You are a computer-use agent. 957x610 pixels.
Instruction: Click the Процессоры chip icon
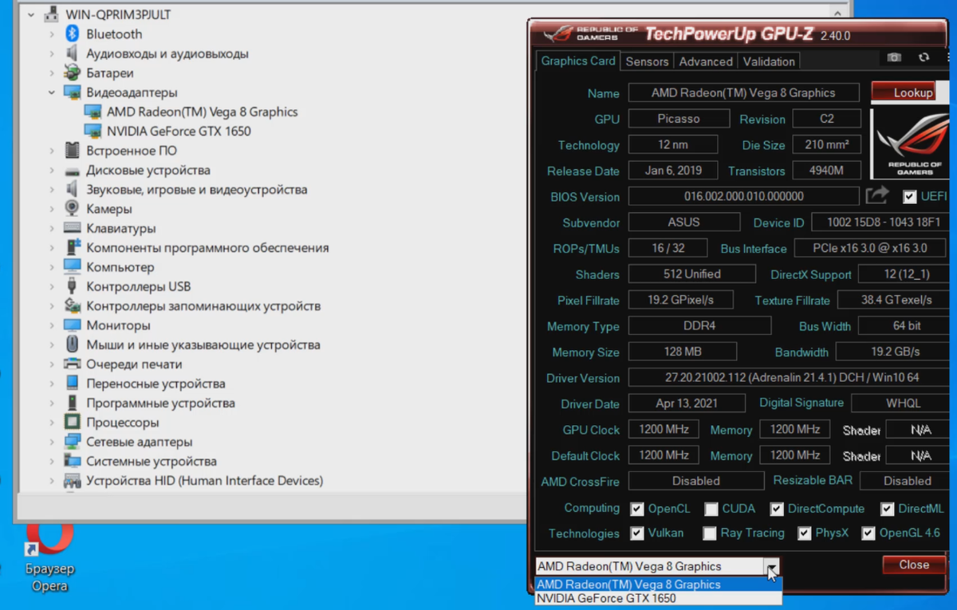coord(73,422)
